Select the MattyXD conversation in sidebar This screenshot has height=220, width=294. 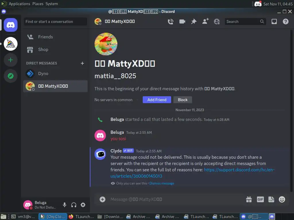tap(55, 86)
